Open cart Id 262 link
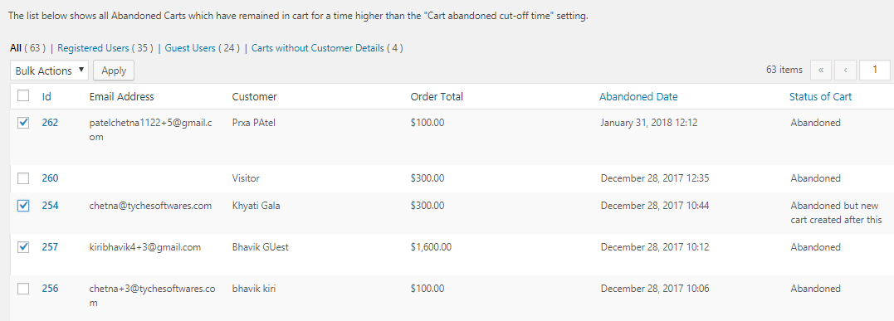The width and height of the screenshot is (894, 321). pos(50,123)
